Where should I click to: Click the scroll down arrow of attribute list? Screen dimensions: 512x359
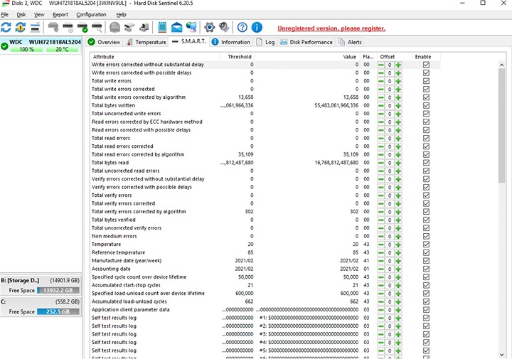[x=501, y=355]
